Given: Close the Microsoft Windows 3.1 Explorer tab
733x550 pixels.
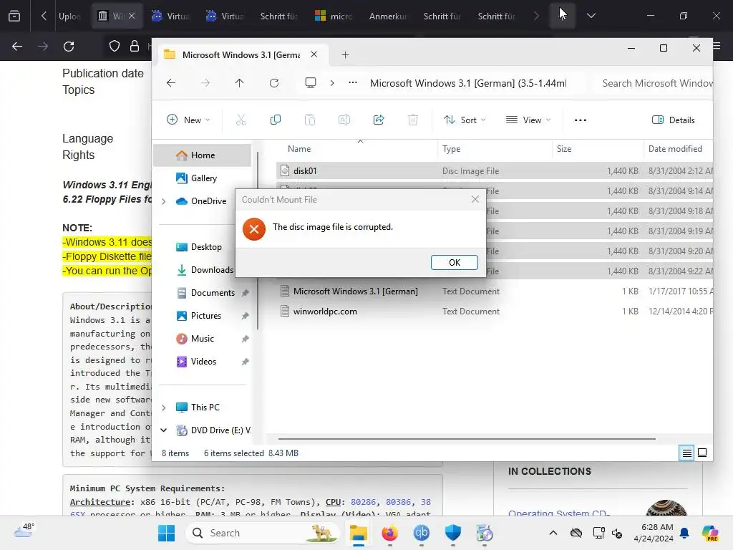Looking at the screenshot, I should coord(314,54).
